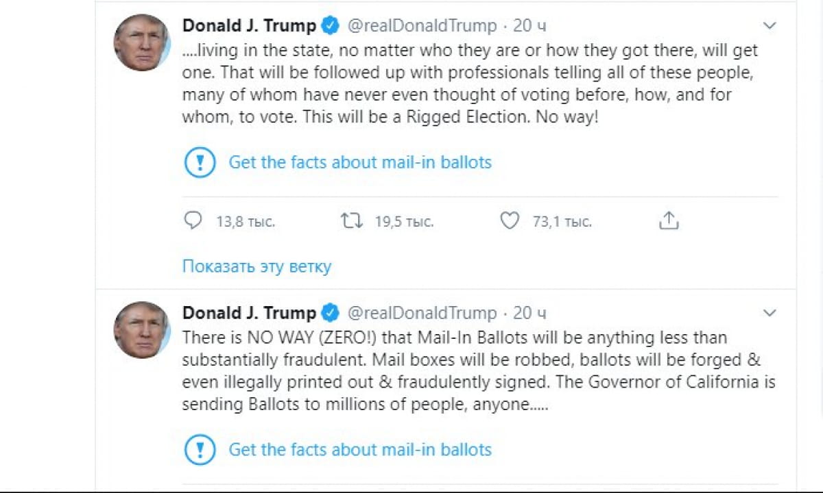Click exclamation icon under the NO WAY tweet
823x493 pixels.
point(200,450)
